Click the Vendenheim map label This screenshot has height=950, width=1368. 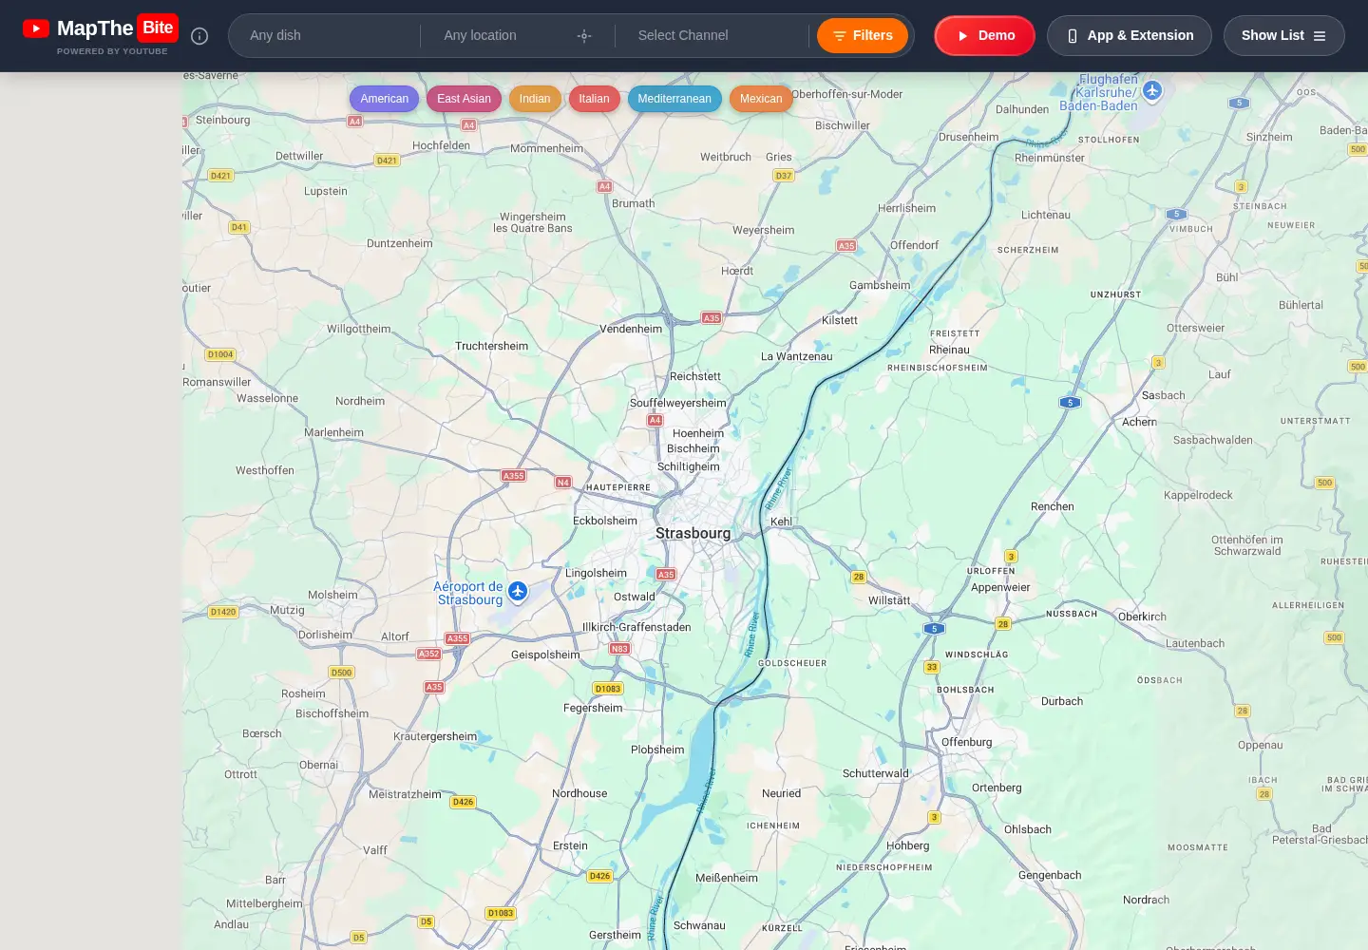point(631,330)
